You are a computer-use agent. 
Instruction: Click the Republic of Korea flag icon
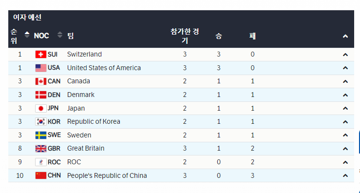tap(41, 122)
